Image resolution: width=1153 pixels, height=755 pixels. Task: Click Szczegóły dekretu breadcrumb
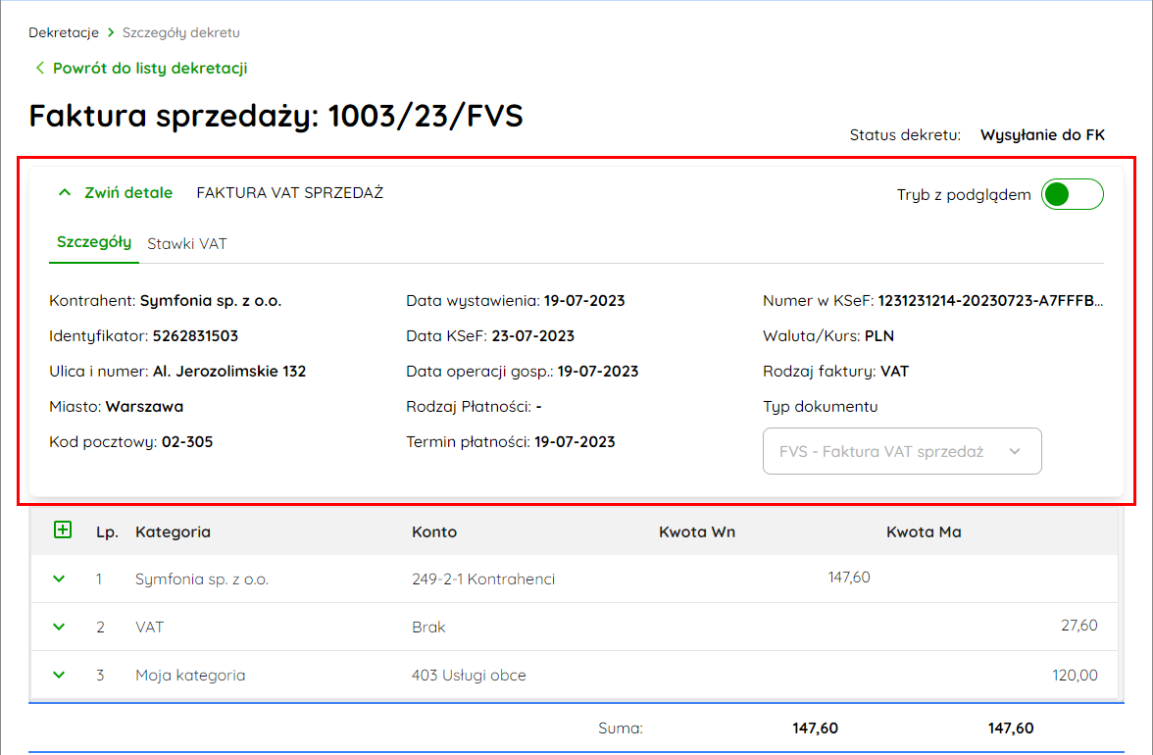(180, 32)
